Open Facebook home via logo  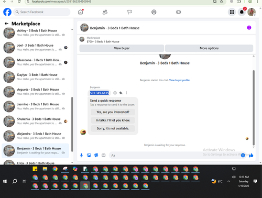tap(7, 12)
